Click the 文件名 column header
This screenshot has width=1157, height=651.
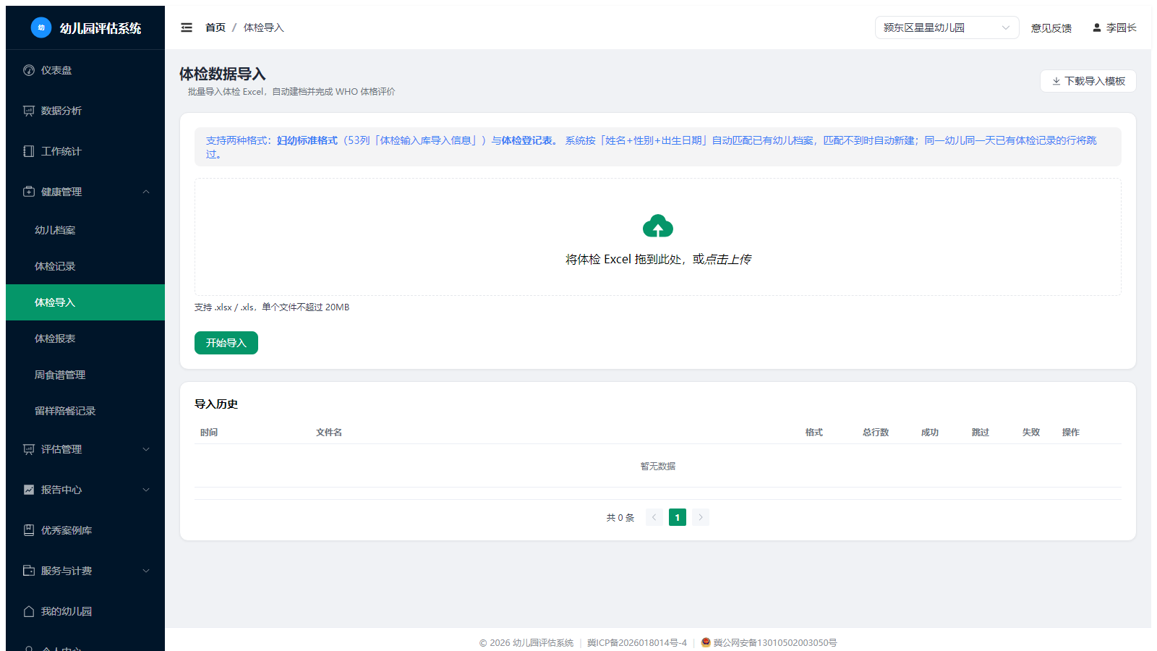329,432
